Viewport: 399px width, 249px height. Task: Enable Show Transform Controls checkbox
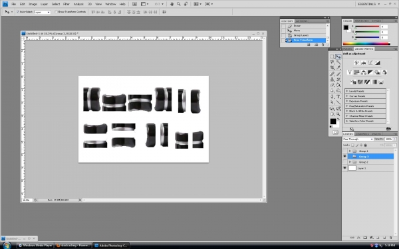click(57, 12)
